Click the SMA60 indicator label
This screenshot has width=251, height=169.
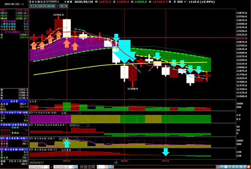(3, 19)
